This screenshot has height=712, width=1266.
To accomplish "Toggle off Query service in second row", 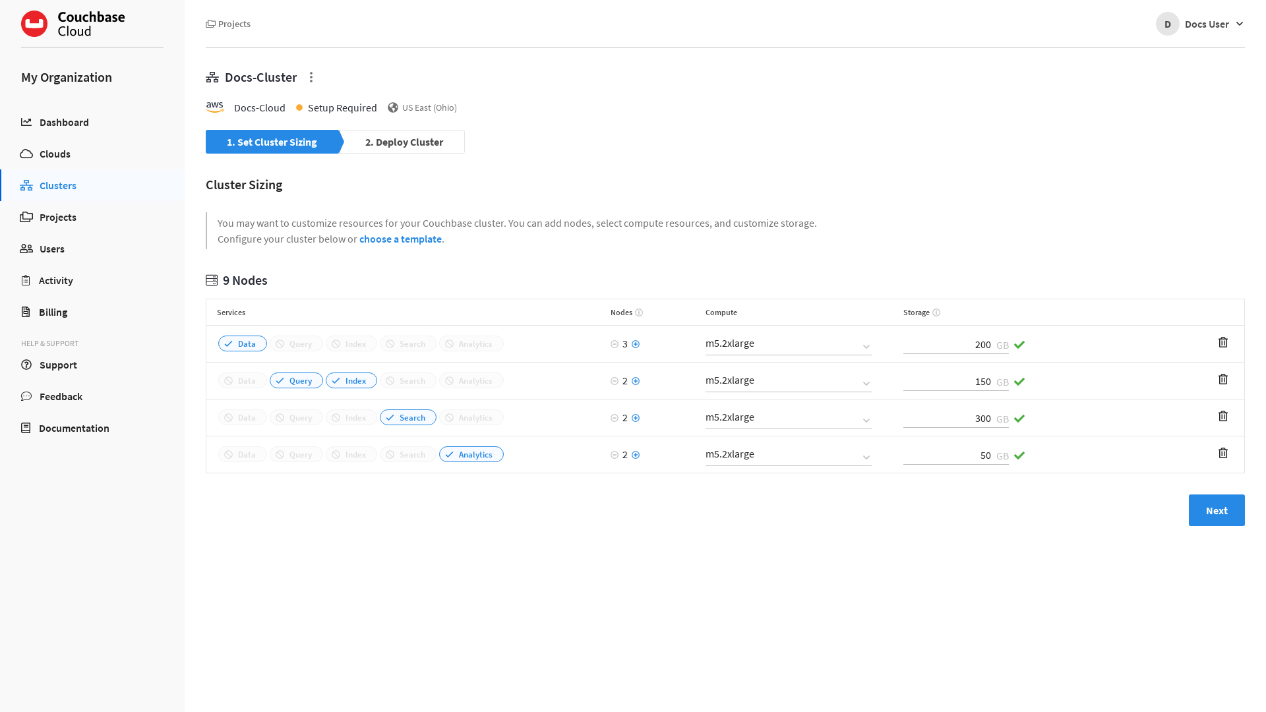I will click(x=296, y=380).
